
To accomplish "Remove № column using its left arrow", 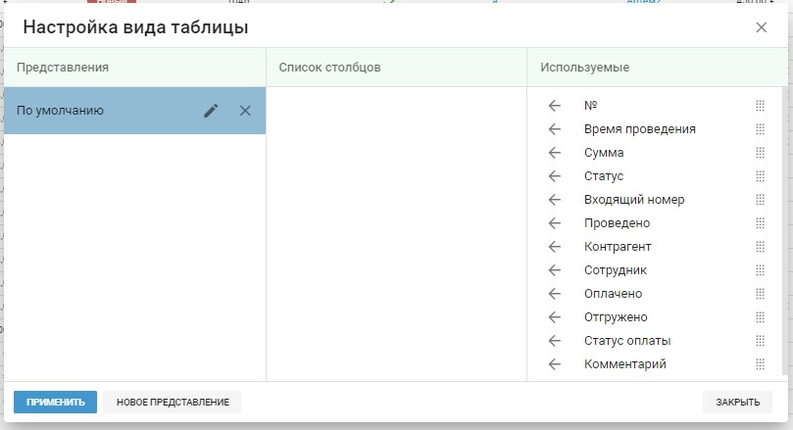I will (555, 106).
